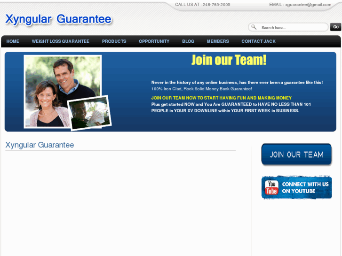Click the Join Our Team button

pos(296,155)
